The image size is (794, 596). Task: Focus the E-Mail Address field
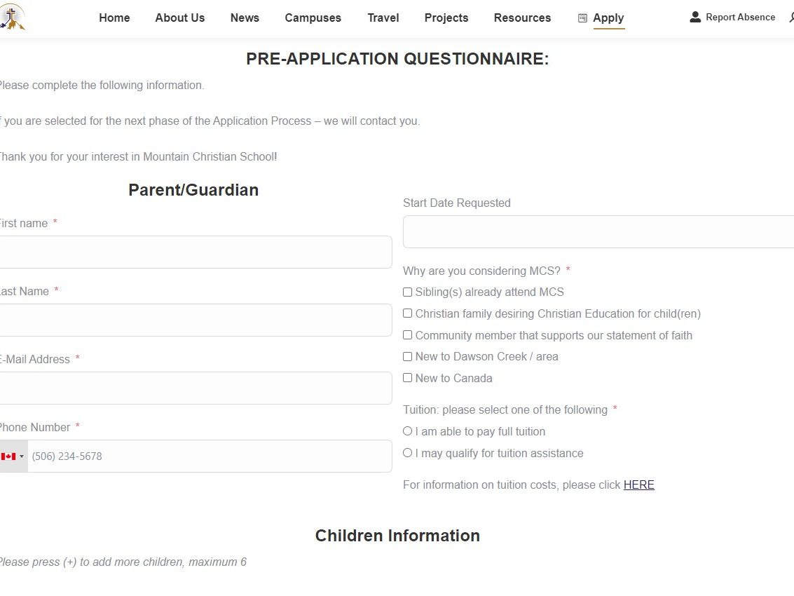195,388
